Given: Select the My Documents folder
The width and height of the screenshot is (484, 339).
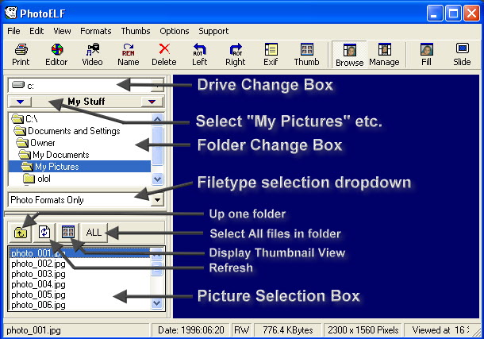Looking at the screenshot, I should click(79, 155).
